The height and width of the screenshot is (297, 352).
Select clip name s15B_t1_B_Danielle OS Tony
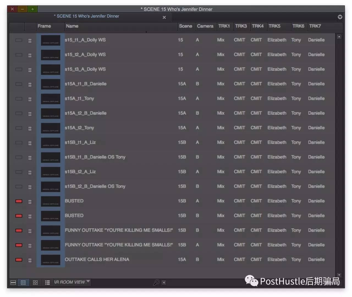click(95, 157)
